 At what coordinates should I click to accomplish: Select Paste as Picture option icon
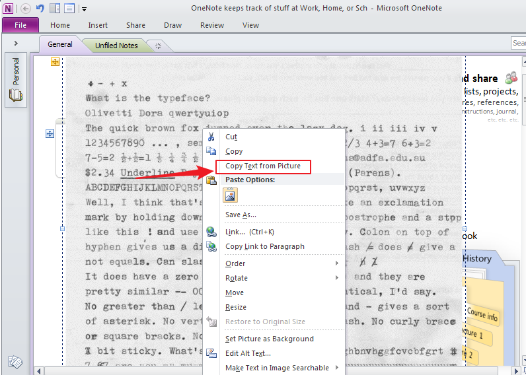pos(231,195)
